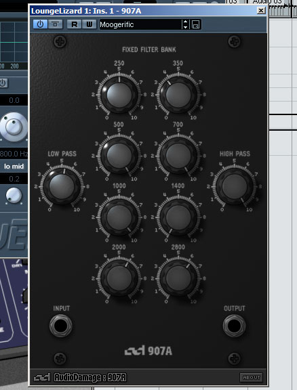This screenshot has height=390, width=297.
Task: Click the 500 Hz band knob
Action: point(119,156)
